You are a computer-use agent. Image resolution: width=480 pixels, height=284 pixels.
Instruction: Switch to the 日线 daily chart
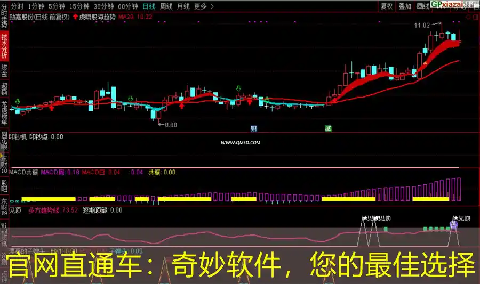149,6
